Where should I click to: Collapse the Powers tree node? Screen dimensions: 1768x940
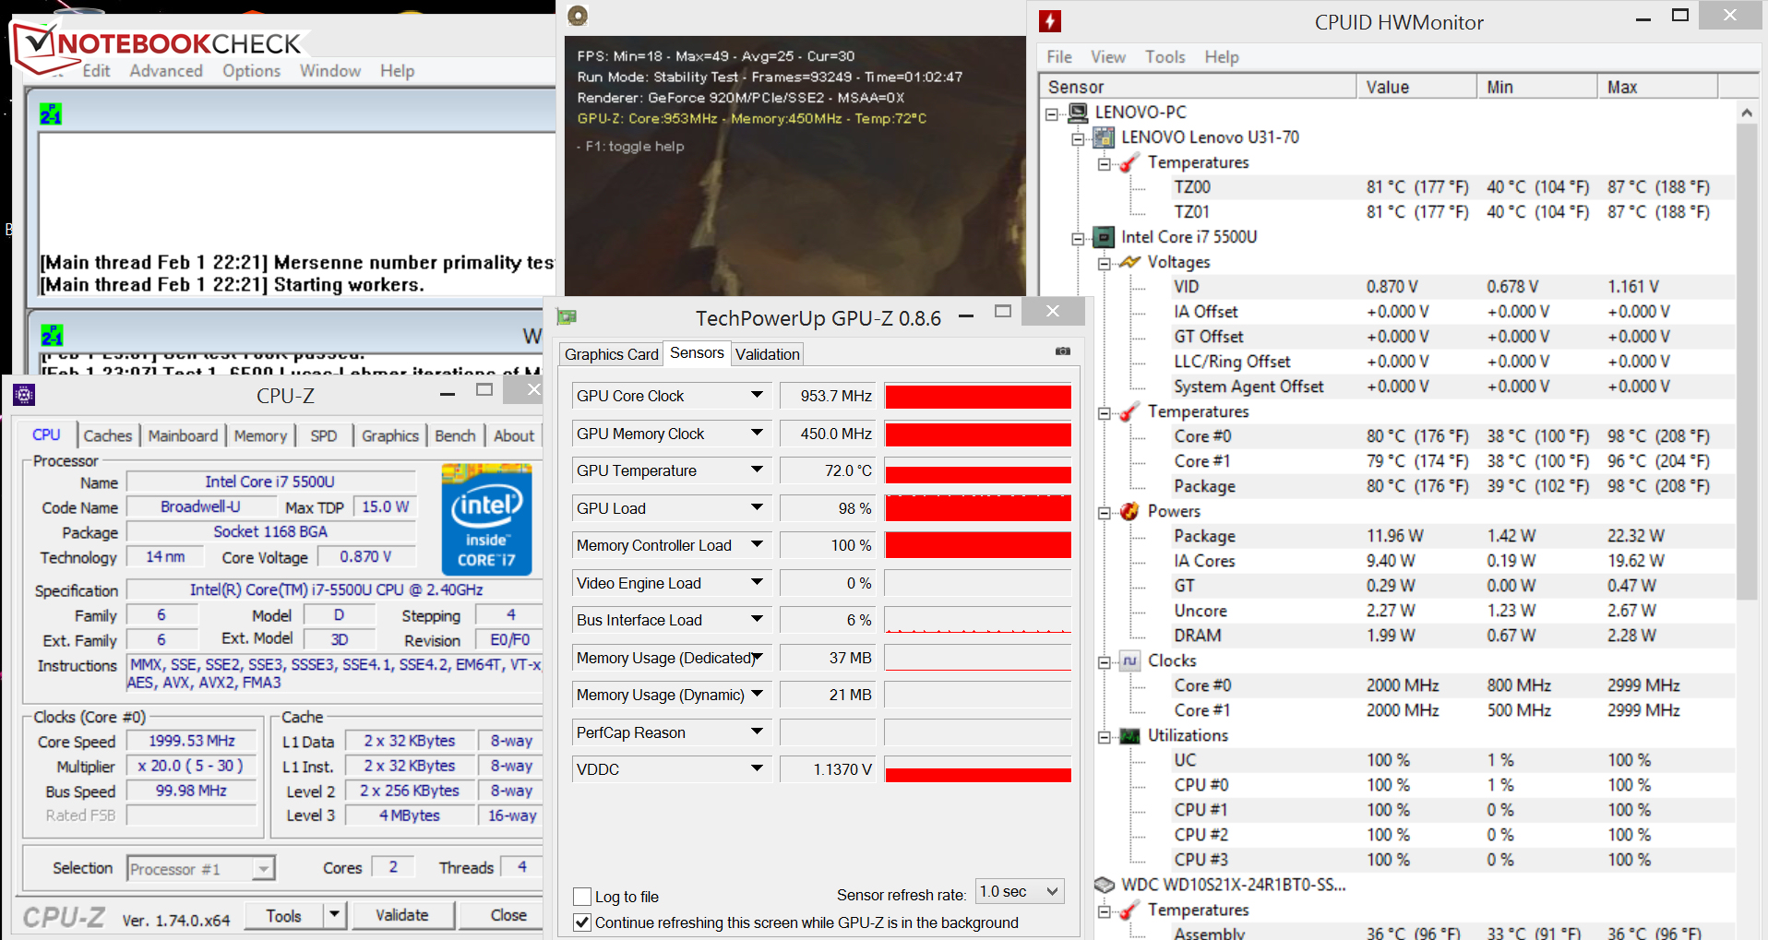click(1104, 513)
